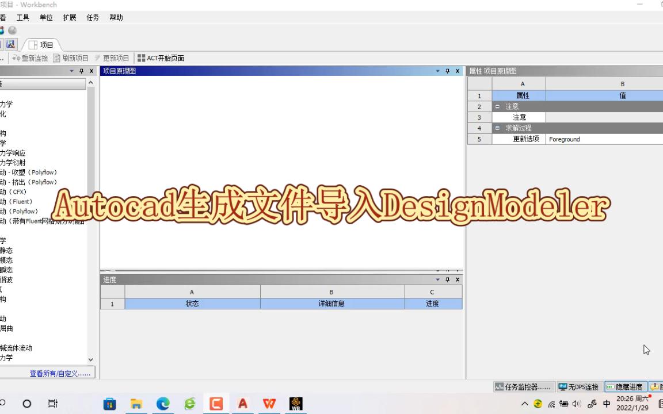Pin the 项目原理图 panel with the pin icon
The width and height of the screenshot is (663, 414).
click(x=447, y=71)
